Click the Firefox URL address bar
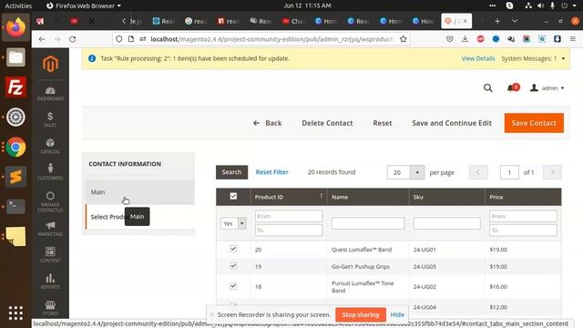This screenshot has height=328, width=583. click(273, 39)
